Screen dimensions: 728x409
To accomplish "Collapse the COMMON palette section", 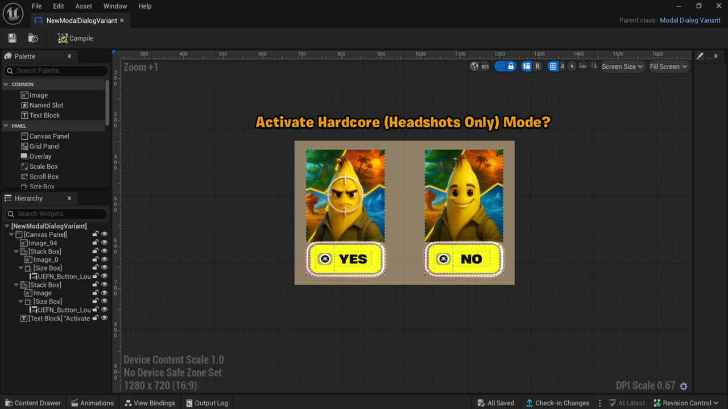I will tap(6, 84).
